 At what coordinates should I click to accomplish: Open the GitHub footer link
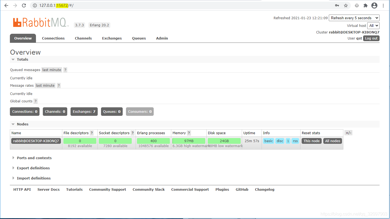(242, 190)
